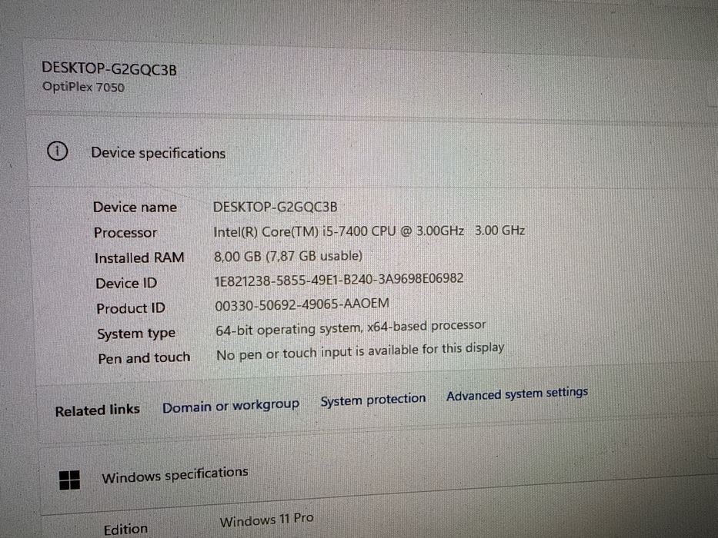Open Advanced system settings link

click(x=517, y=394)
